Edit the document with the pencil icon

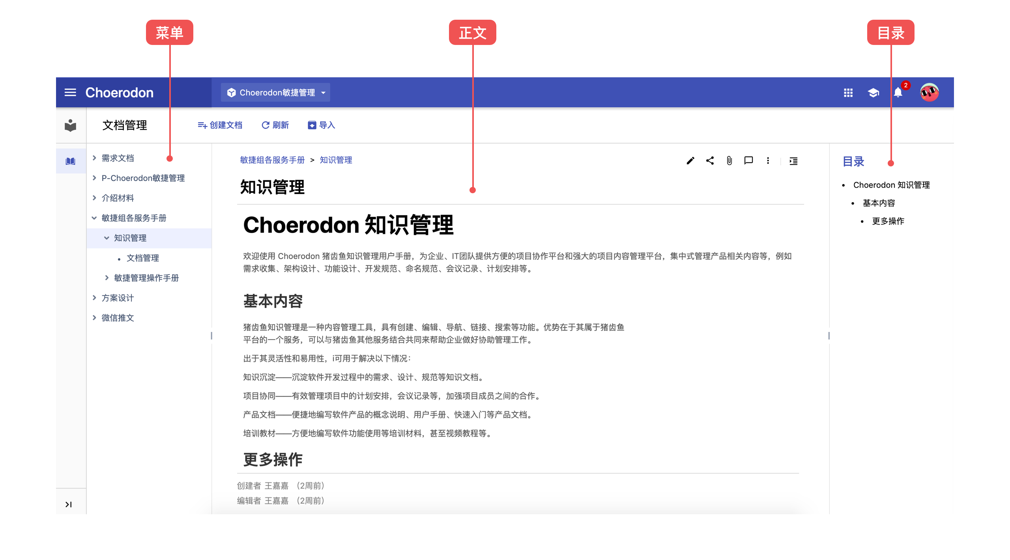pos(690,161)
